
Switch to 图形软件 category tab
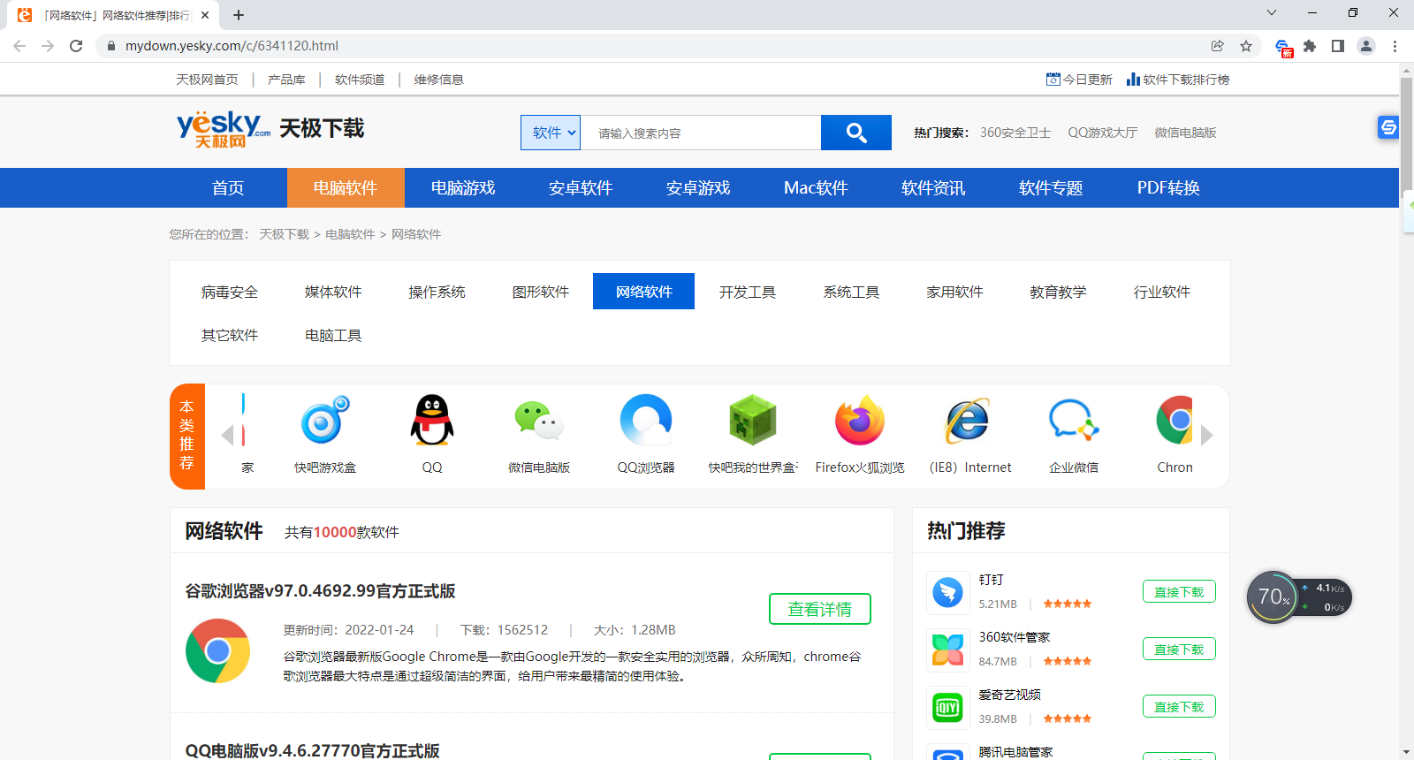541,292
